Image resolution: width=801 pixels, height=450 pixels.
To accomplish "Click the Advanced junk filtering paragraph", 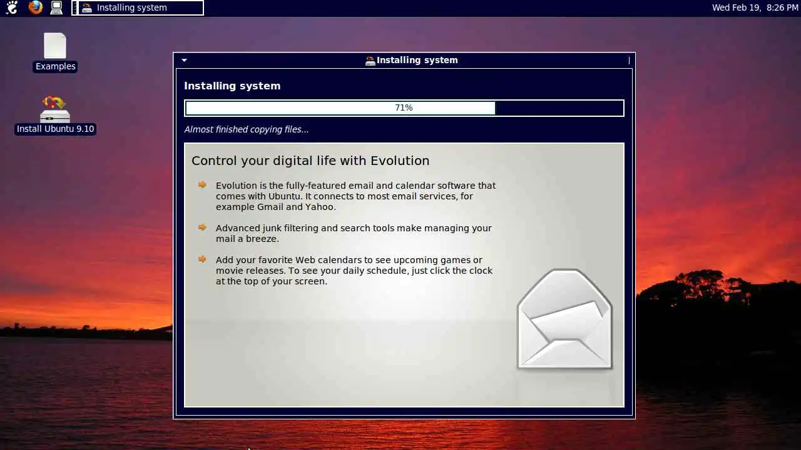I will [354, 233].
